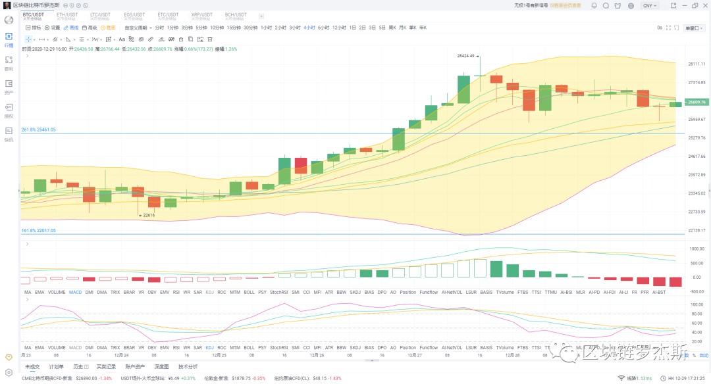The image size is (711, 384).
Task: Click the 指标 indicators button
Action: 33,28
